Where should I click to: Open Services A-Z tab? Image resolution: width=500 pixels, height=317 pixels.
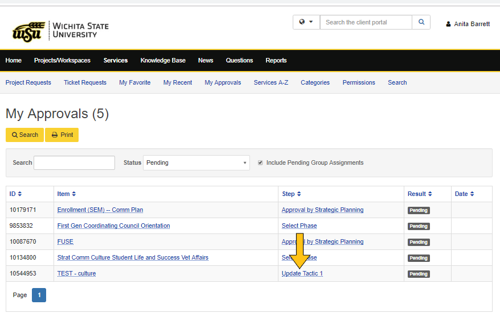pos(271,83)
